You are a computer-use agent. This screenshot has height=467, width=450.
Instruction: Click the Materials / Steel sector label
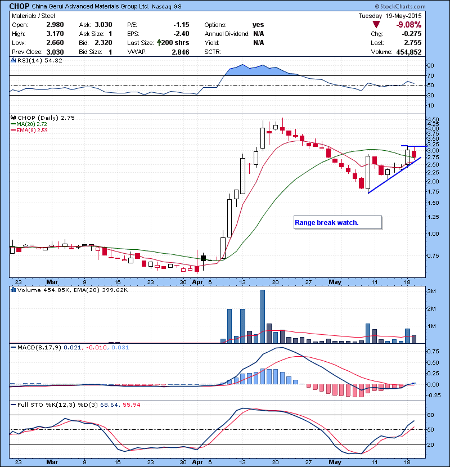pos(33,16)
